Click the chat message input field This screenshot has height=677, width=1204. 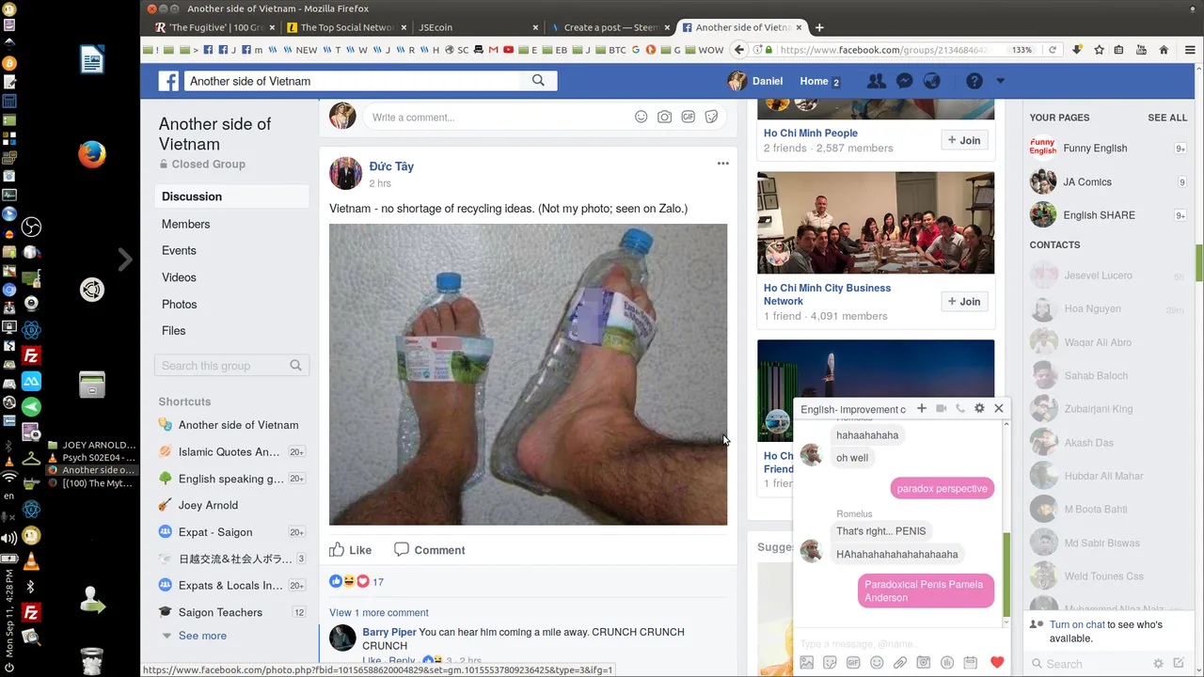click(901, 643)
